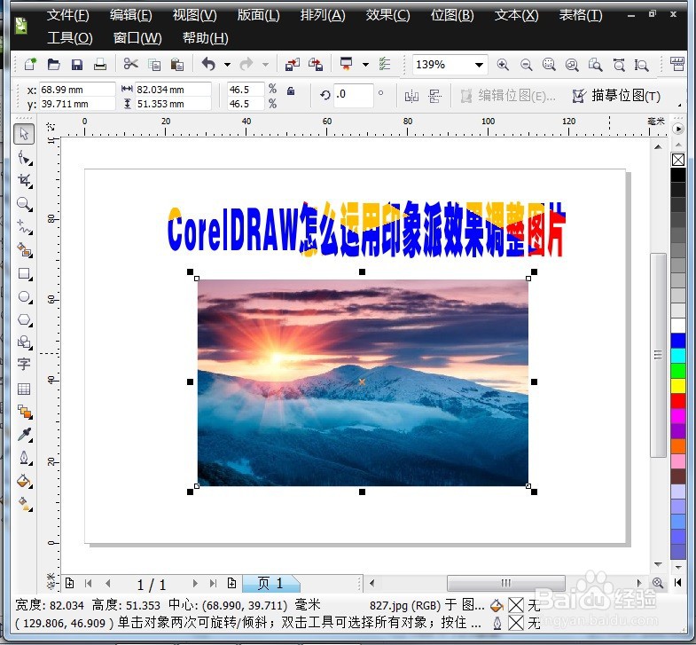
Task: Select the Text tool (字)
Action: (24, 365)
